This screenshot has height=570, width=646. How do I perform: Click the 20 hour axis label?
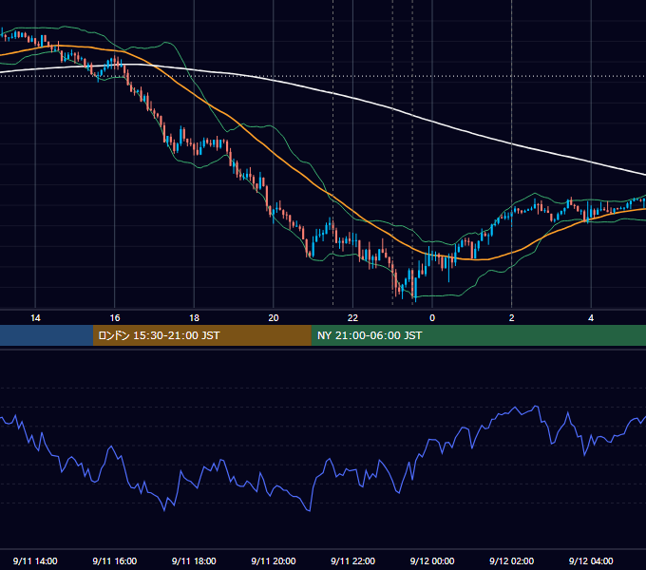pos(274,318)
